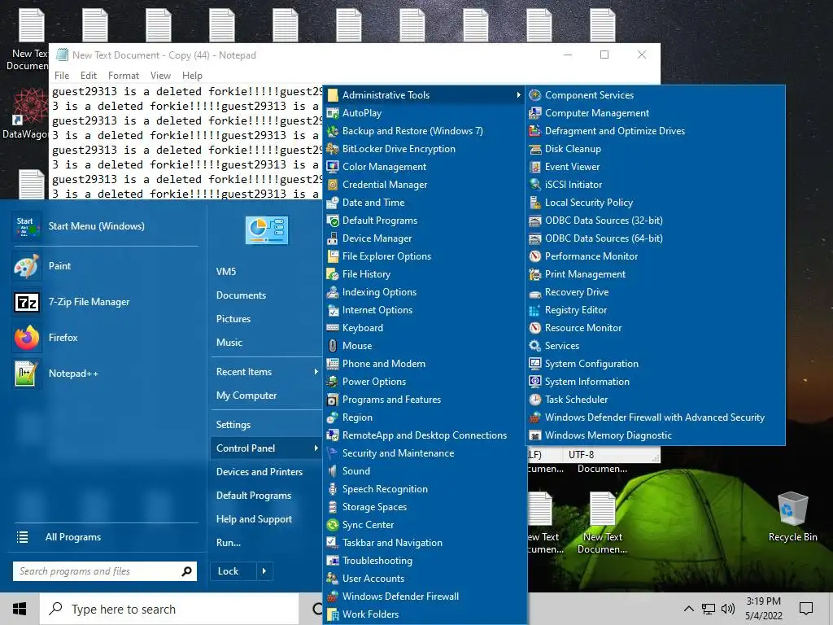
Task: Click the Notepad++ icon
Action: pyautogui.click(x=27, y=374)
